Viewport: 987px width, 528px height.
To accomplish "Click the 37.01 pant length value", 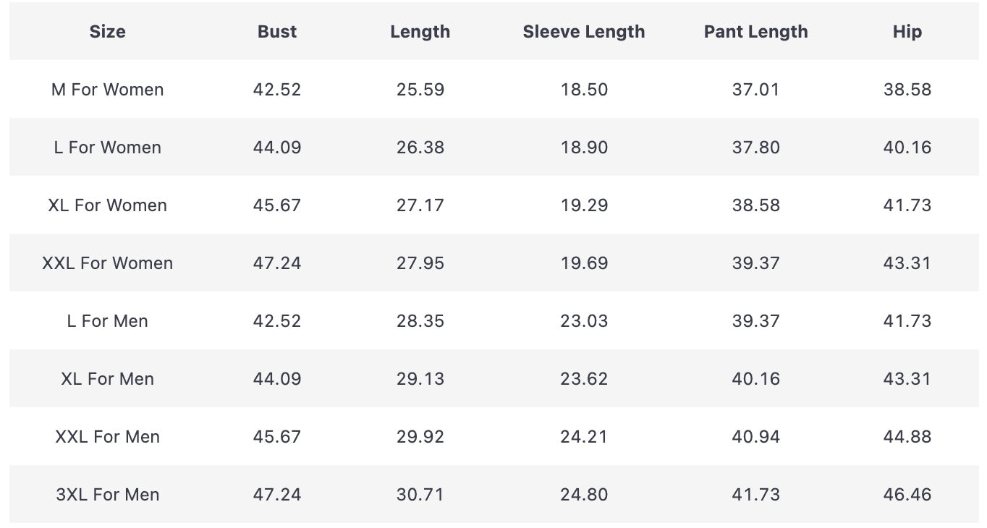I will [x=755, y=90].
